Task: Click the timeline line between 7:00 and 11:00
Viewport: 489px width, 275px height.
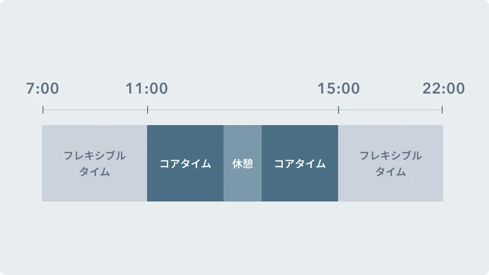Action: pyautogui.click(x=95, y=110)
